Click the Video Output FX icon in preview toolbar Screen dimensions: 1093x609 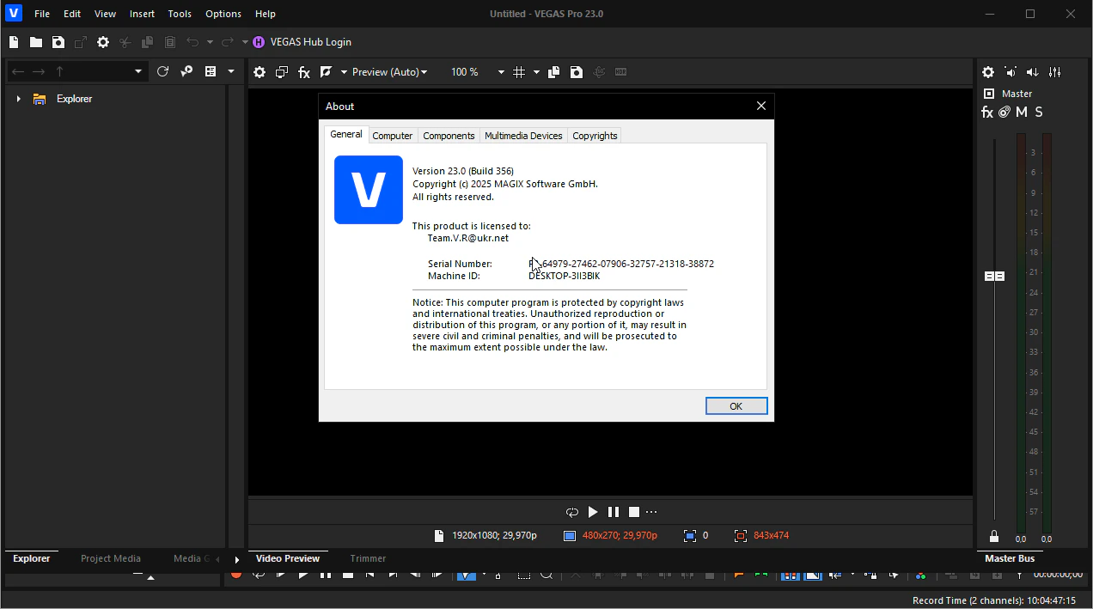(303, 72)
